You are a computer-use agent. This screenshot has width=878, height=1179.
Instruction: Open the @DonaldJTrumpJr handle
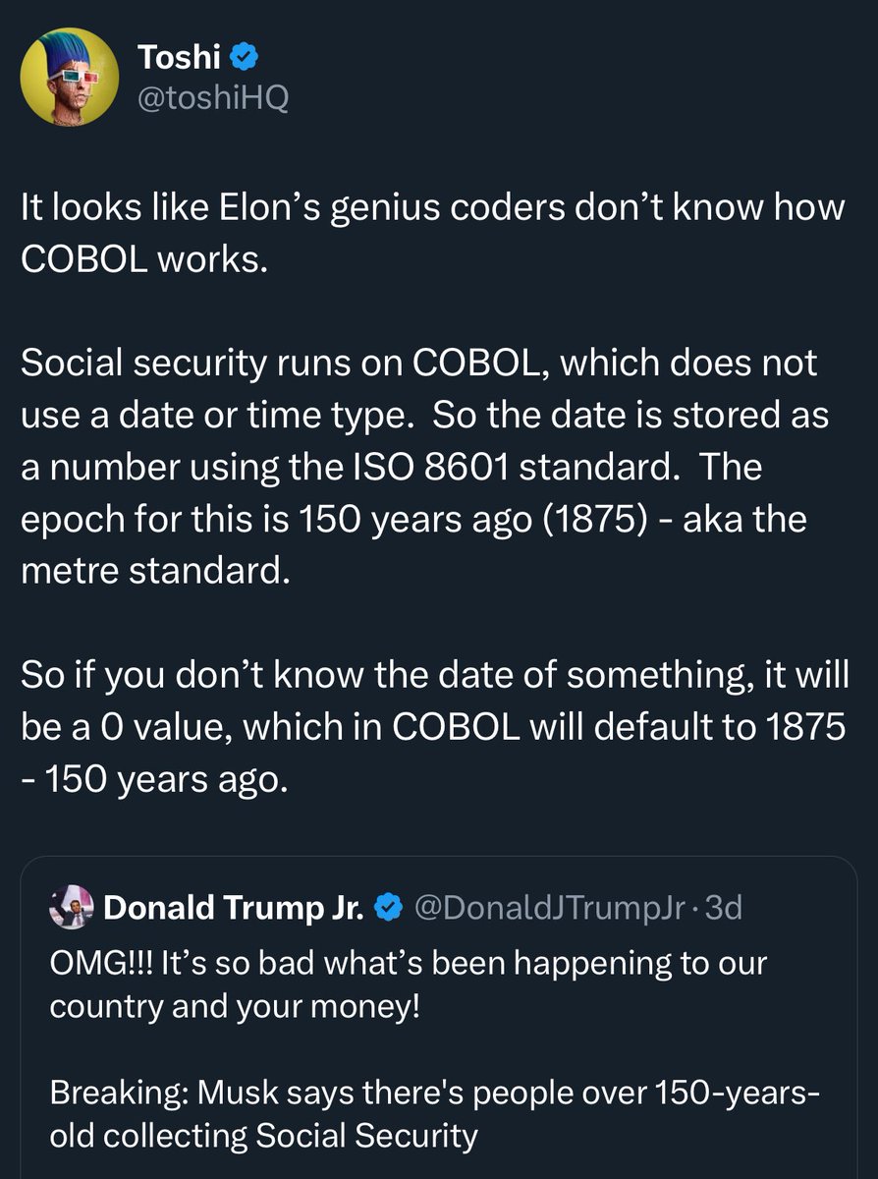click(550, 908)
